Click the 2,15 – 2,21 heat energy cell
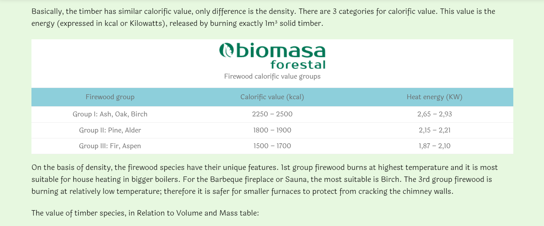 tap(435, 130)
